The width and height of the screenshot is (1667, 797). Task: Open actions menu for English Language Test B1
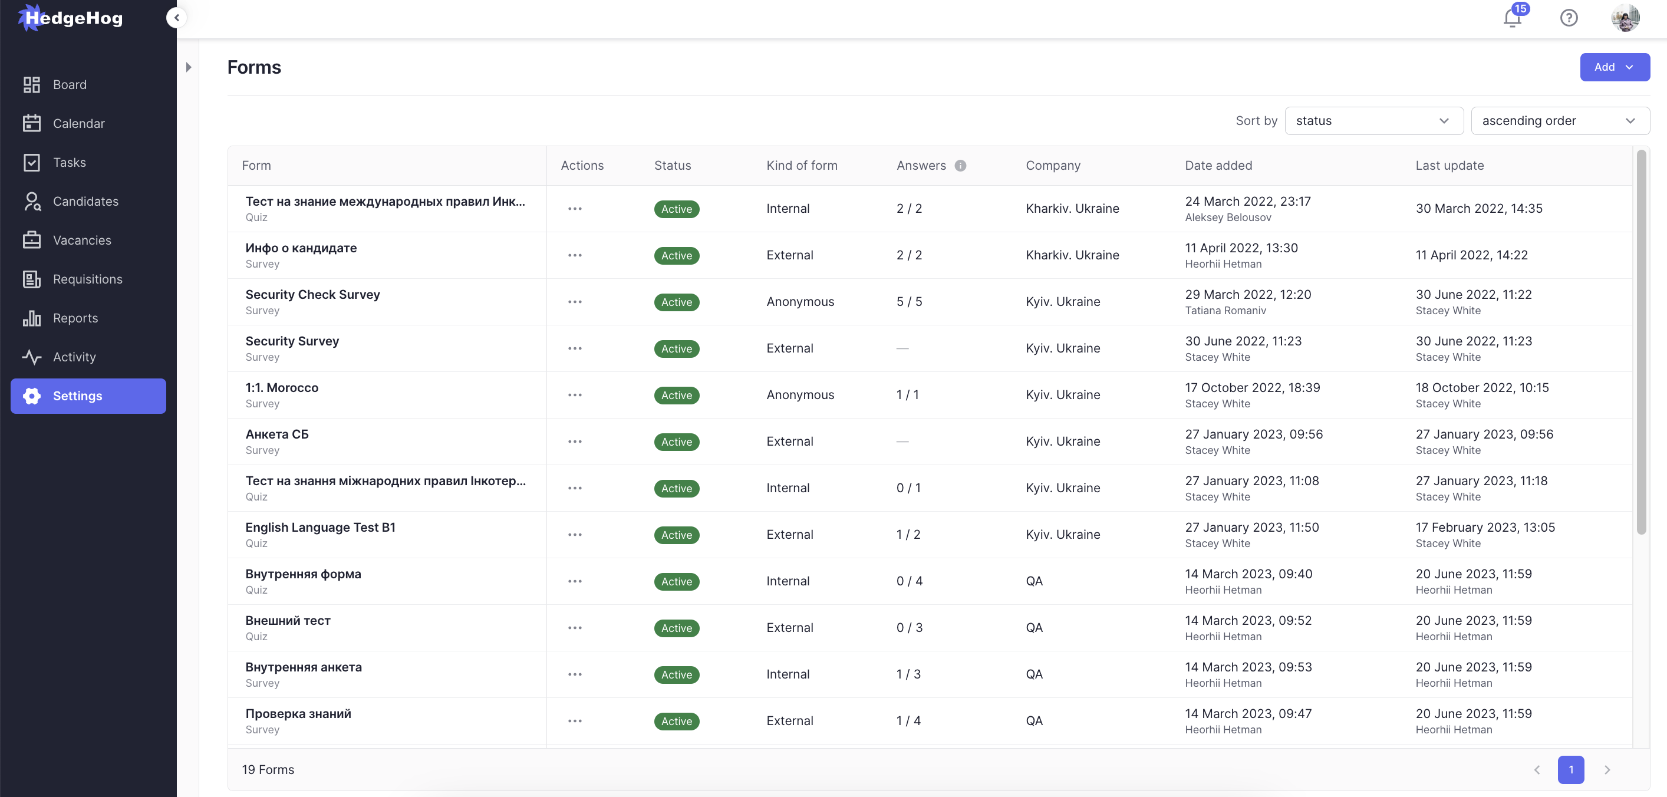coord(575,535)
